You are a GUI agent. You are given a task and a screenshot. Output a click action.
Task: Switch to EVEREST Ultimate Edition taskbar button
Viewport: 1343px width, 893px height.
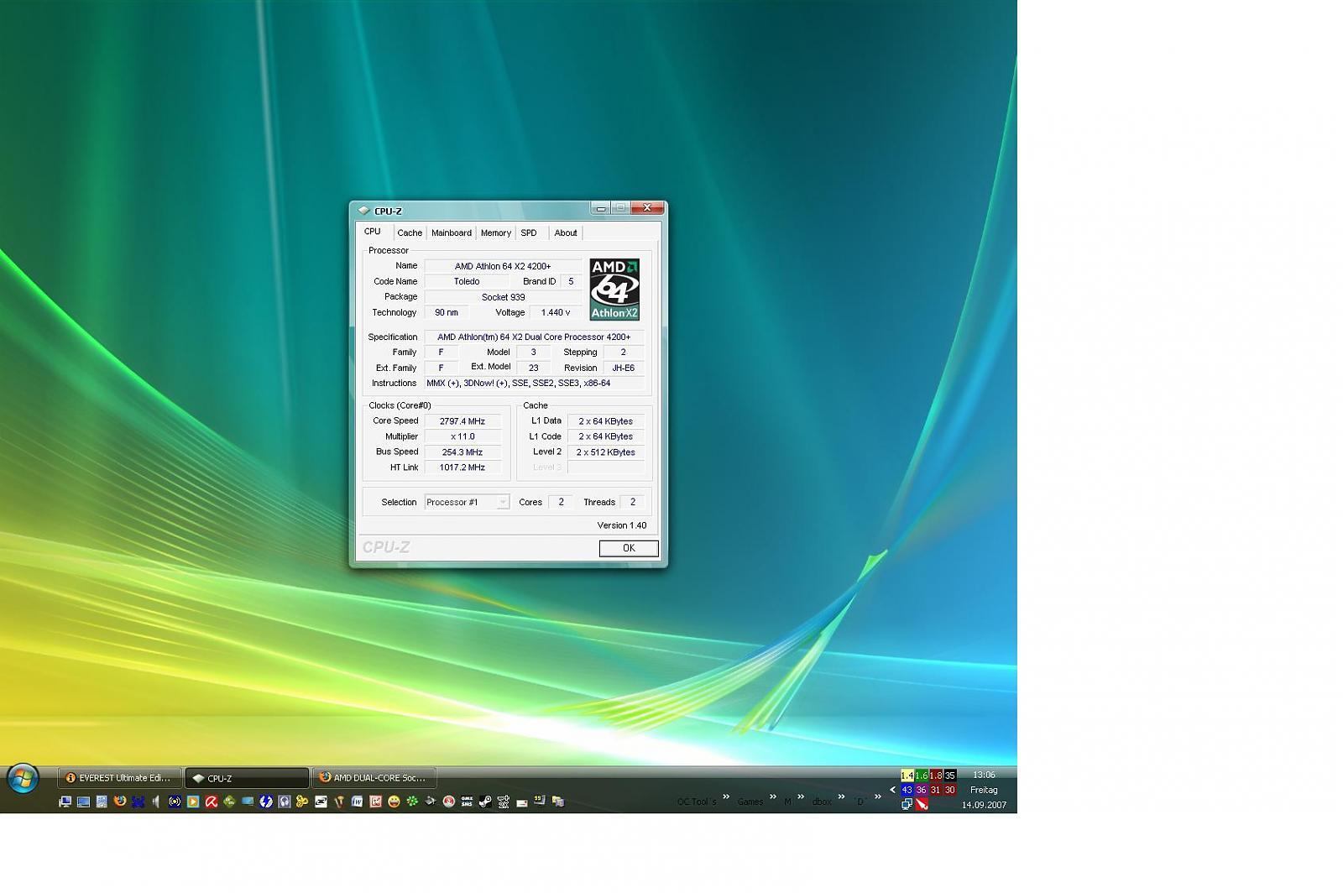[x=118, y=778]
